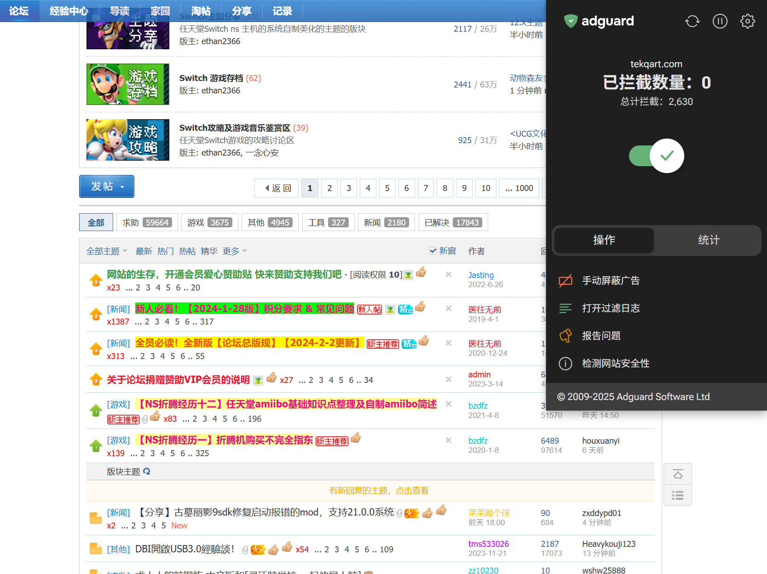Open the filtering log

pos(611,308)
